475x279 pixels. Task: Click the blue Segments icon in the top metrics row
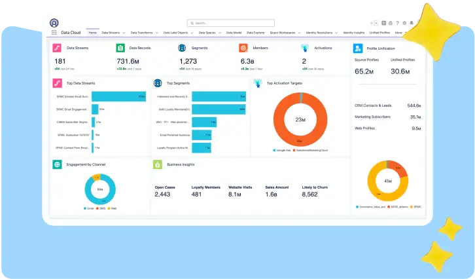point(182,48)
